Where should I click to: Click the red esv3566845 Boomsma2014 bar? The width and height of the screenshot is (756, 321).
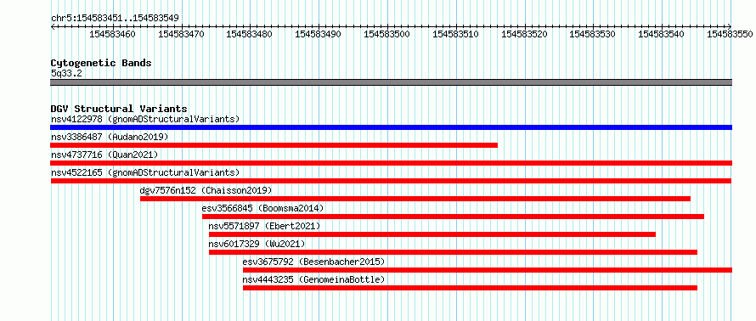coord(453,217)
